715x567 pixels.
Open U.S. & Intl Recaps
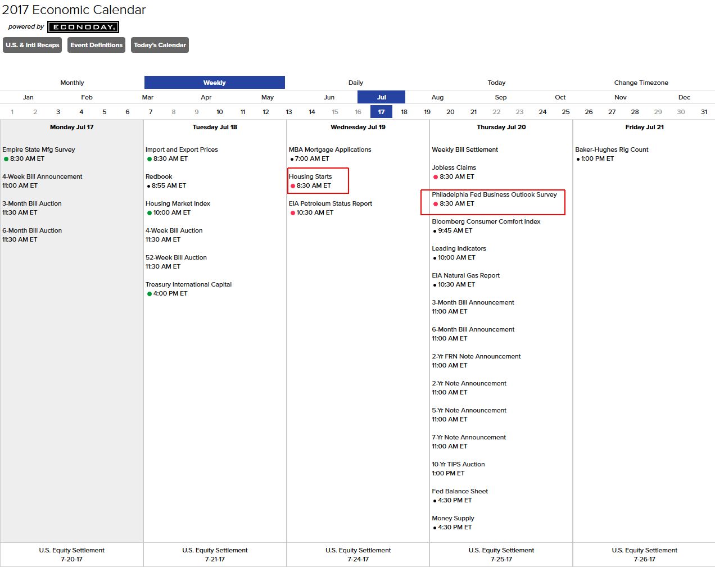coord(33,45)
